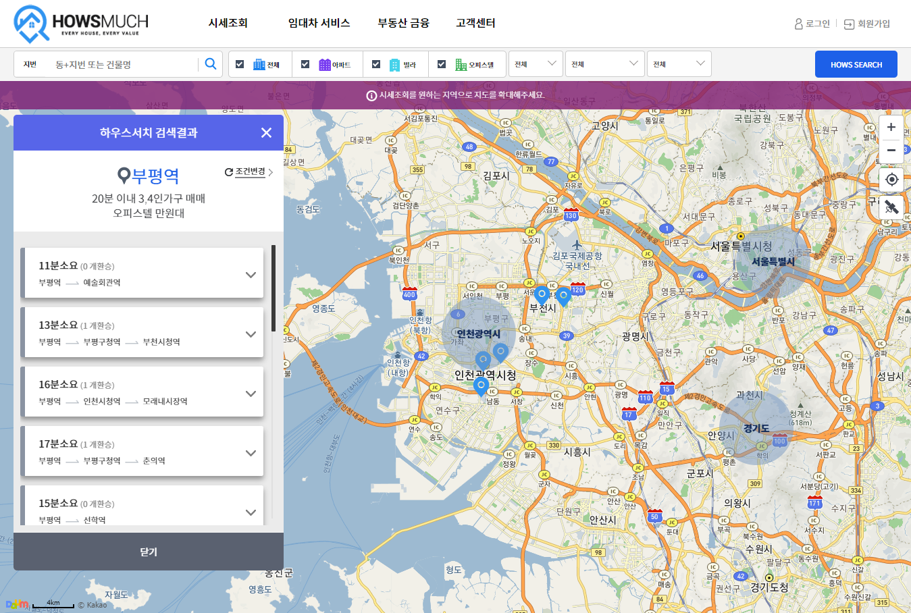
Task: Toggle the 오피스텔 checkbox
Action: pyautogui.click(x=442, y=64)
